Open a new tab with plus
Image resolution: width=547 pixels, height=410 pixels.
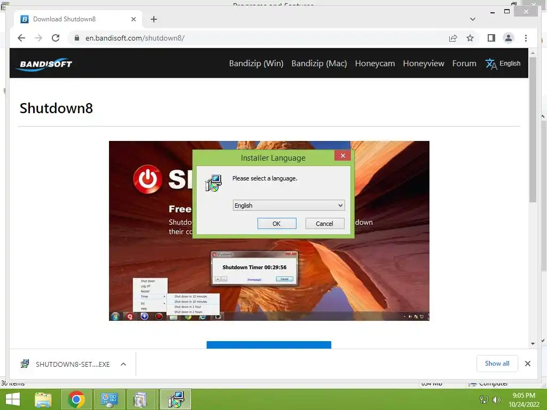click(153, 19)
